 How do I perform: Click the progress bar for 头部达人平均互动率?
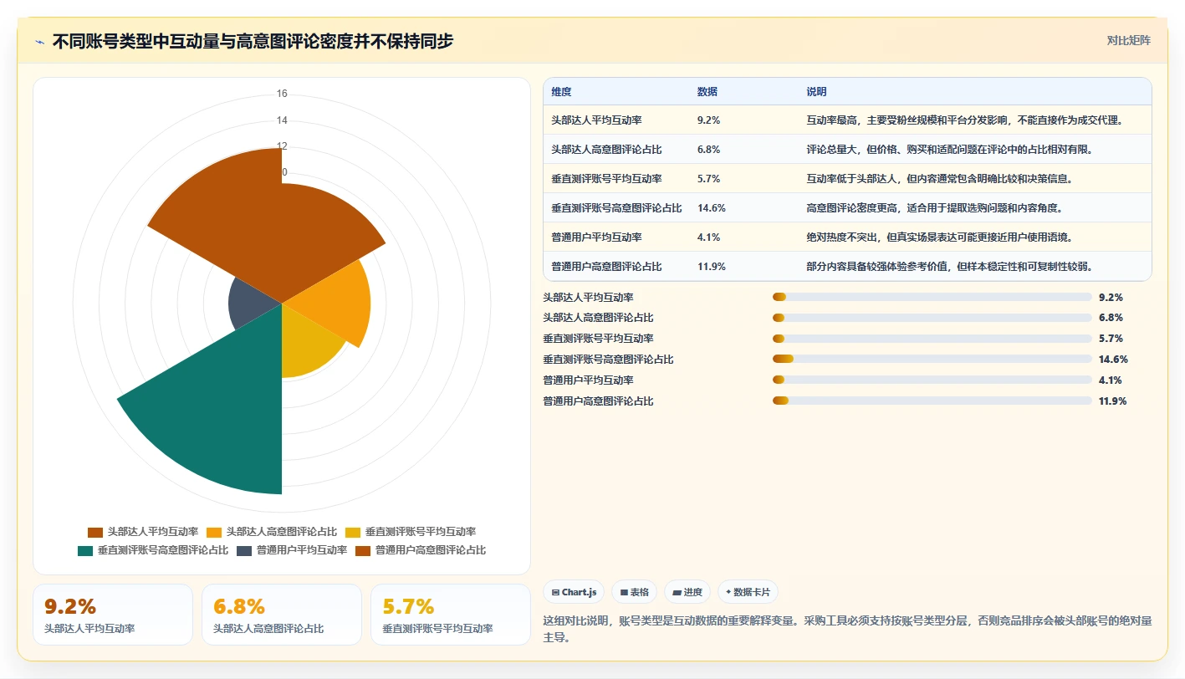pos(932,297)
